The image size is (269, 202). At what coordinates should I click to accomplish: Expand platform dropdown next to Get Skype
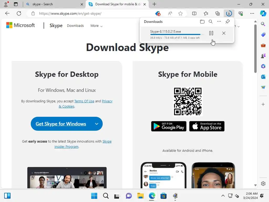click(x=97, y=124)
